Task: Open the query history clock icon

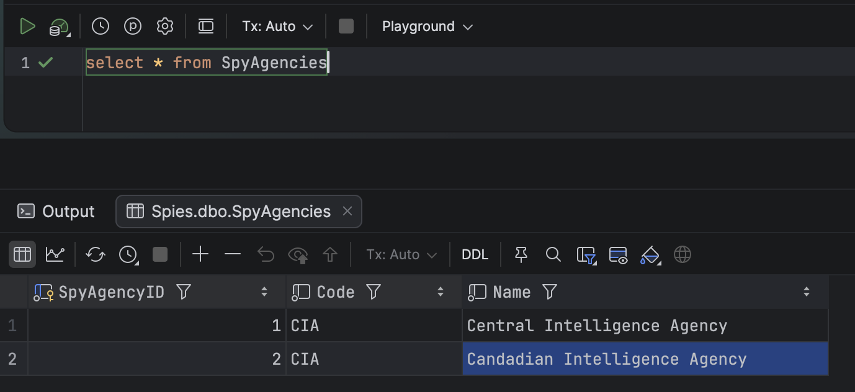Action: [x=101, y=26]
